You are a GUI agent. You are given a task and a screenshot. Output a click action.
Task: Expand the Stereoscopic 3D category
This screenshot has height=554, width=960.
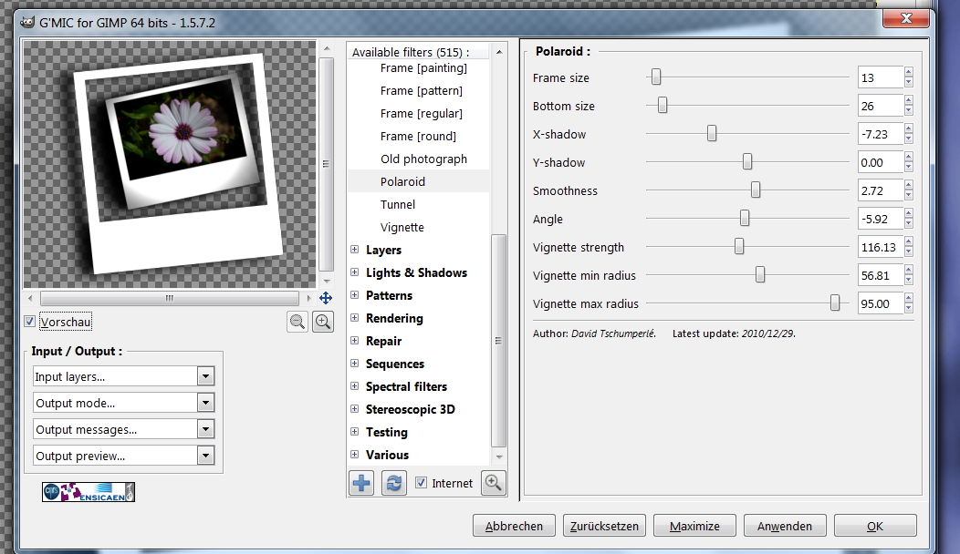(x=354, y=408)
